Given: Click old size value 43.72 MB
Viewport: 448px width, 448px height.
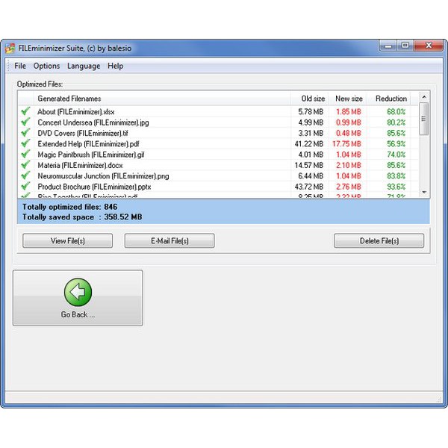Looking at the screenshot, I should coord(309,187).
